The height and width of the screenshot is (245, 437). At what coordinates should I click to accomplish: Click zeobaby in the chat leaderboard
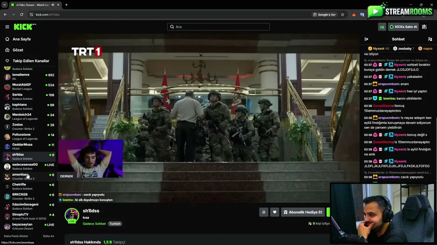[x=404, y=49]
